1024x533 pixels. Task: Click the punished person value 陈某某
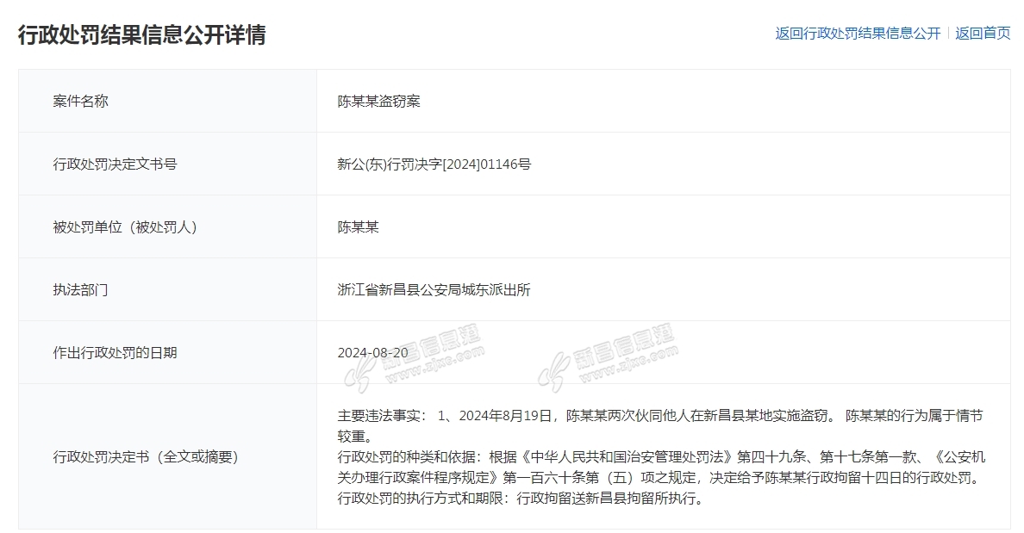pos(359,227)
